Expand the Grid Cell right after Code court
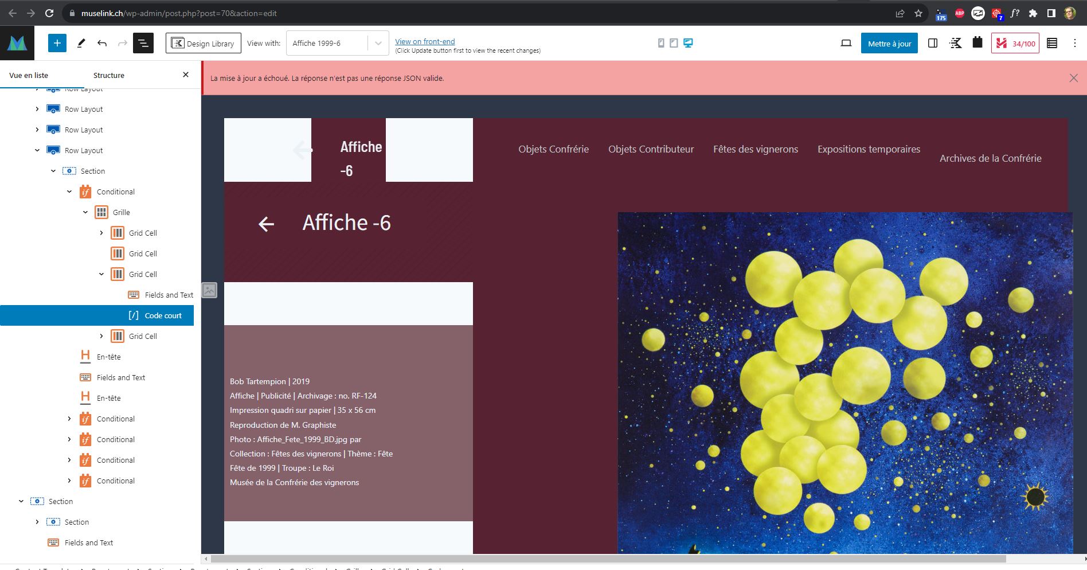The height and width of the screenshot is (570, 1087). [x=101, y=336]
